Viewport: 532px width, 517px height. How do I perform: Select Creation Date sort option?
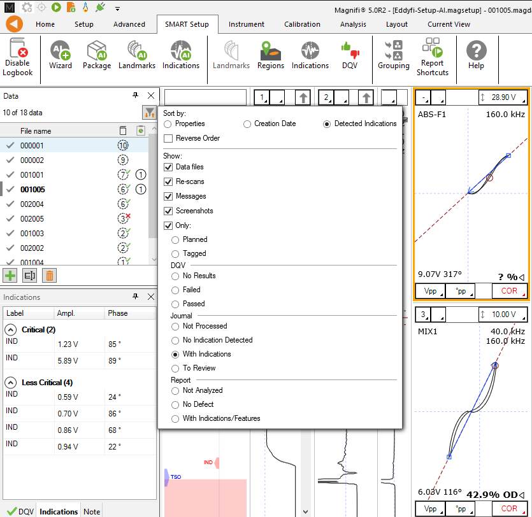pos(247,124)
